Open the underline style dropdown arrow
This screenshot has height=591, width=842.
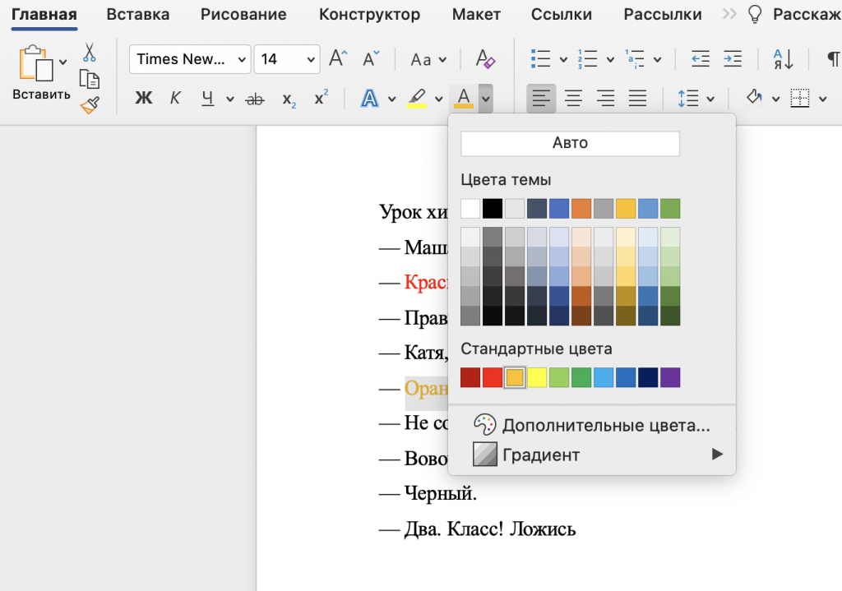coord(230,99)
